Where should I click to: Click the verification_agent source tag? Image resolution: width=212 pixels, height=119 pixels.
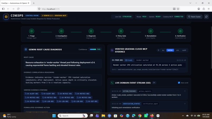click(x=150, y=104)
